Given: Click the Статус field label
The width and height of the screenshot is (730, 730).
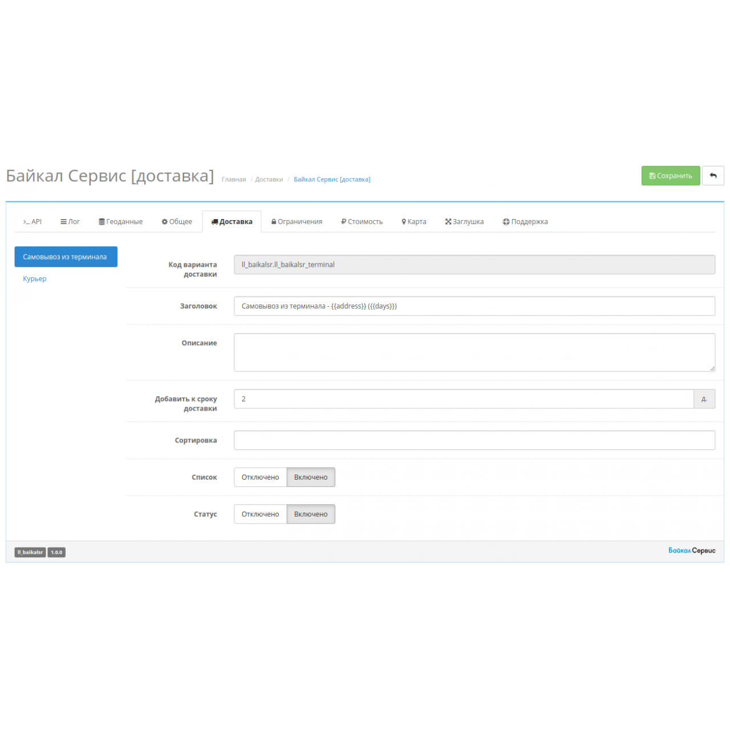Looking at the screenshot, I should tap(205, 514).
